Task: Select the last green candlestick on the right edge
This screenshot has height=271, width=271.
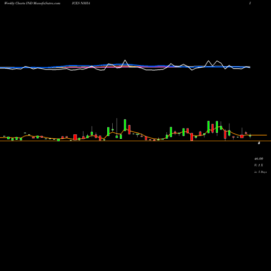Action: pos(250,135)
